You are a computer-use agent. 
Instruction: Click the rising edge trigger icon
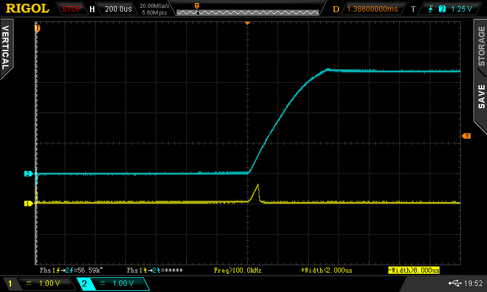point(429,9)
